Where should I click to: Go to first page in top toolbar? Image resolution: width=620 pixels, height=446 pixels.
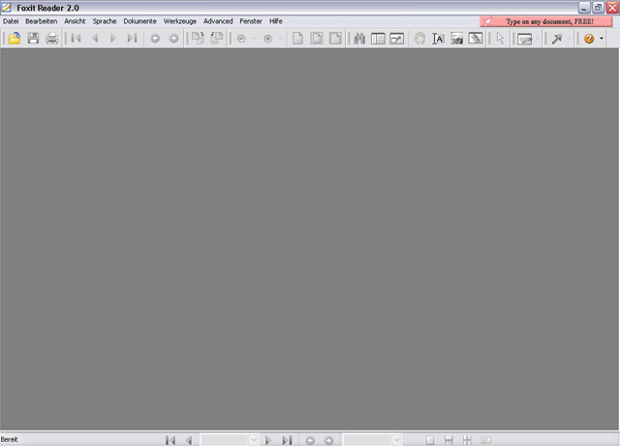77,39
